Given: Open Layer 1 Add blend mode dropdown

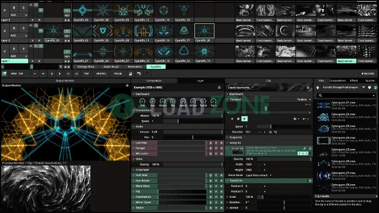Looking at the screenshot, I should 18,56.
